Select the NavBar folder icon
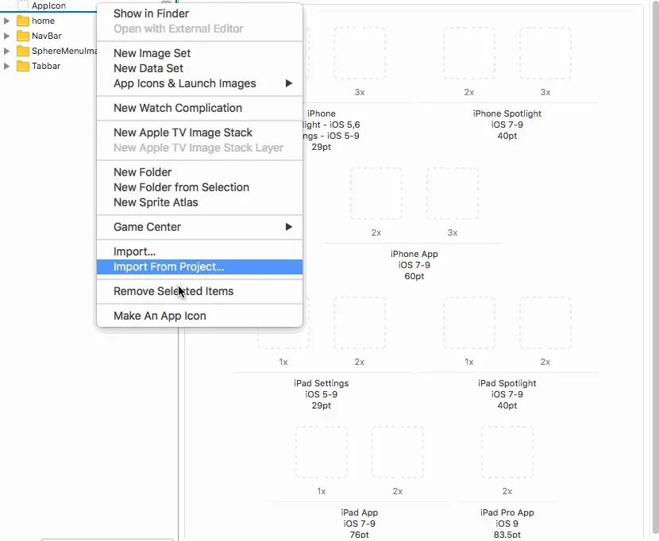 pos(23,36)
